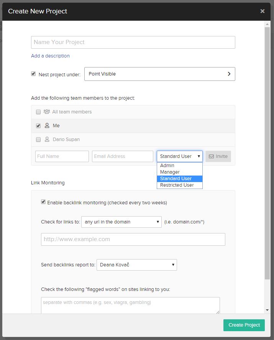Click the flagged words text area
This screenshot has height=340, width=274.
click(x=131, y=305)
